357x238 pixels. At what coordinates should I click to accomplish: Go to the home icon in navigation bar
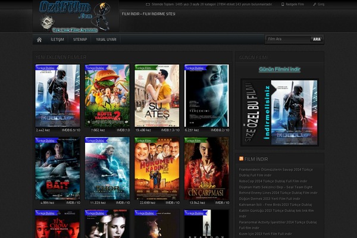[39, 40]
